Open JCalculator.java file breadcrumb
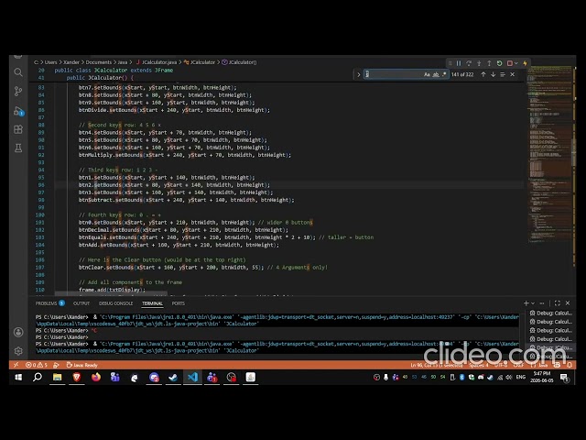Screen dimensions: 586x440 (157, 62)
